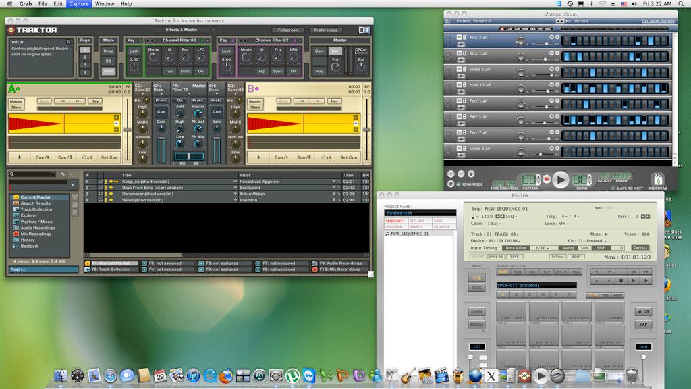Select CD mode in Traktor

tap(109, 61)
